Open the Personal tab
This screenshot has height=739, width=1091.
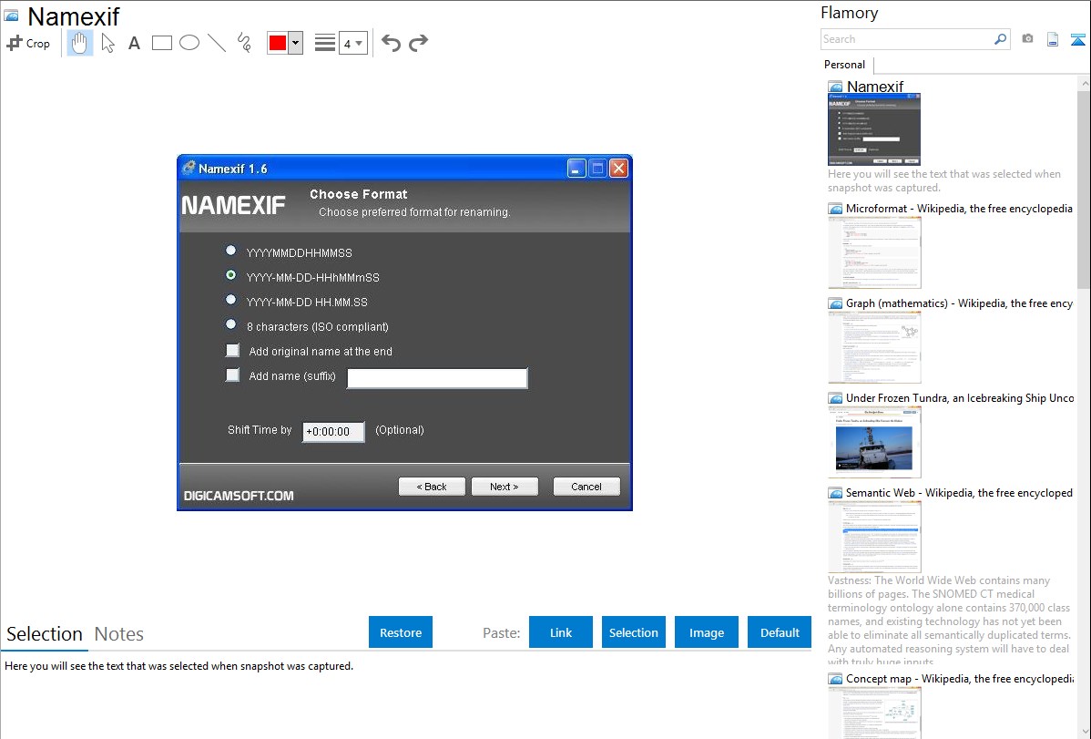point(844,65)
